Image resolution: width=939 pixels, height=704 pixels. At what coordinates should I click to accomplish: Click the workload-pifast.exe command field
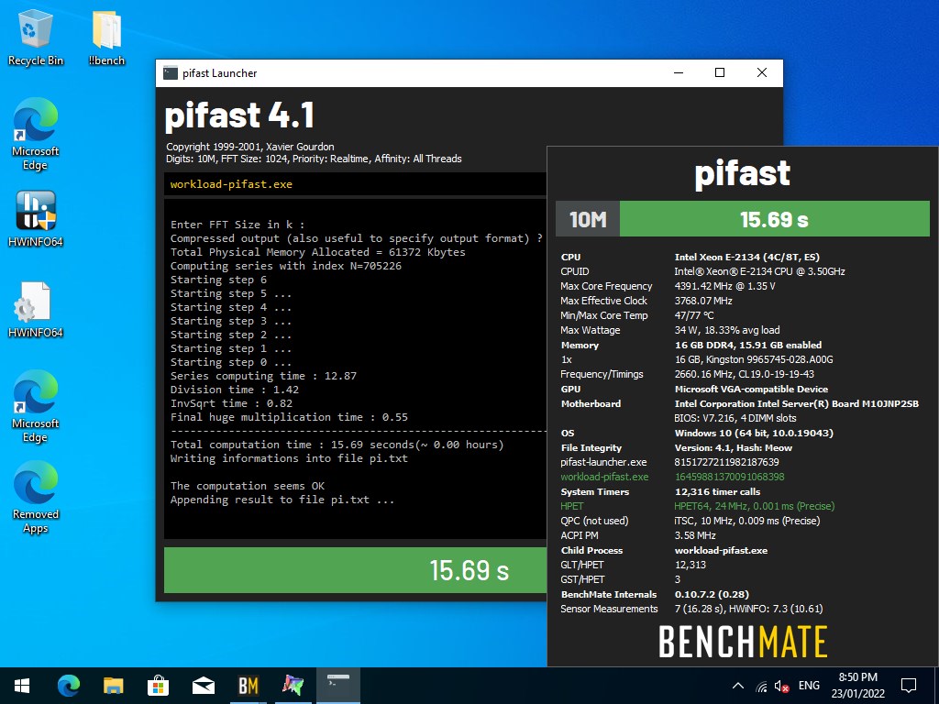point(355,184)
